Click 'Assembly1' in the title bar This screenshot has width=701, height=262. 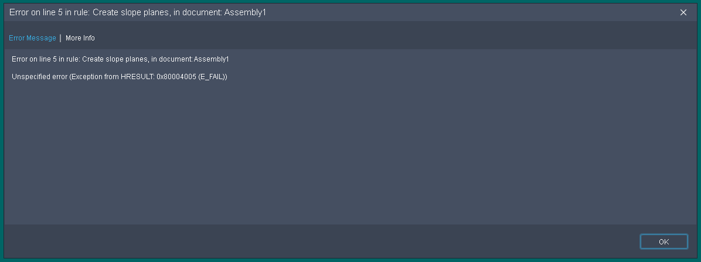(246, 12)
